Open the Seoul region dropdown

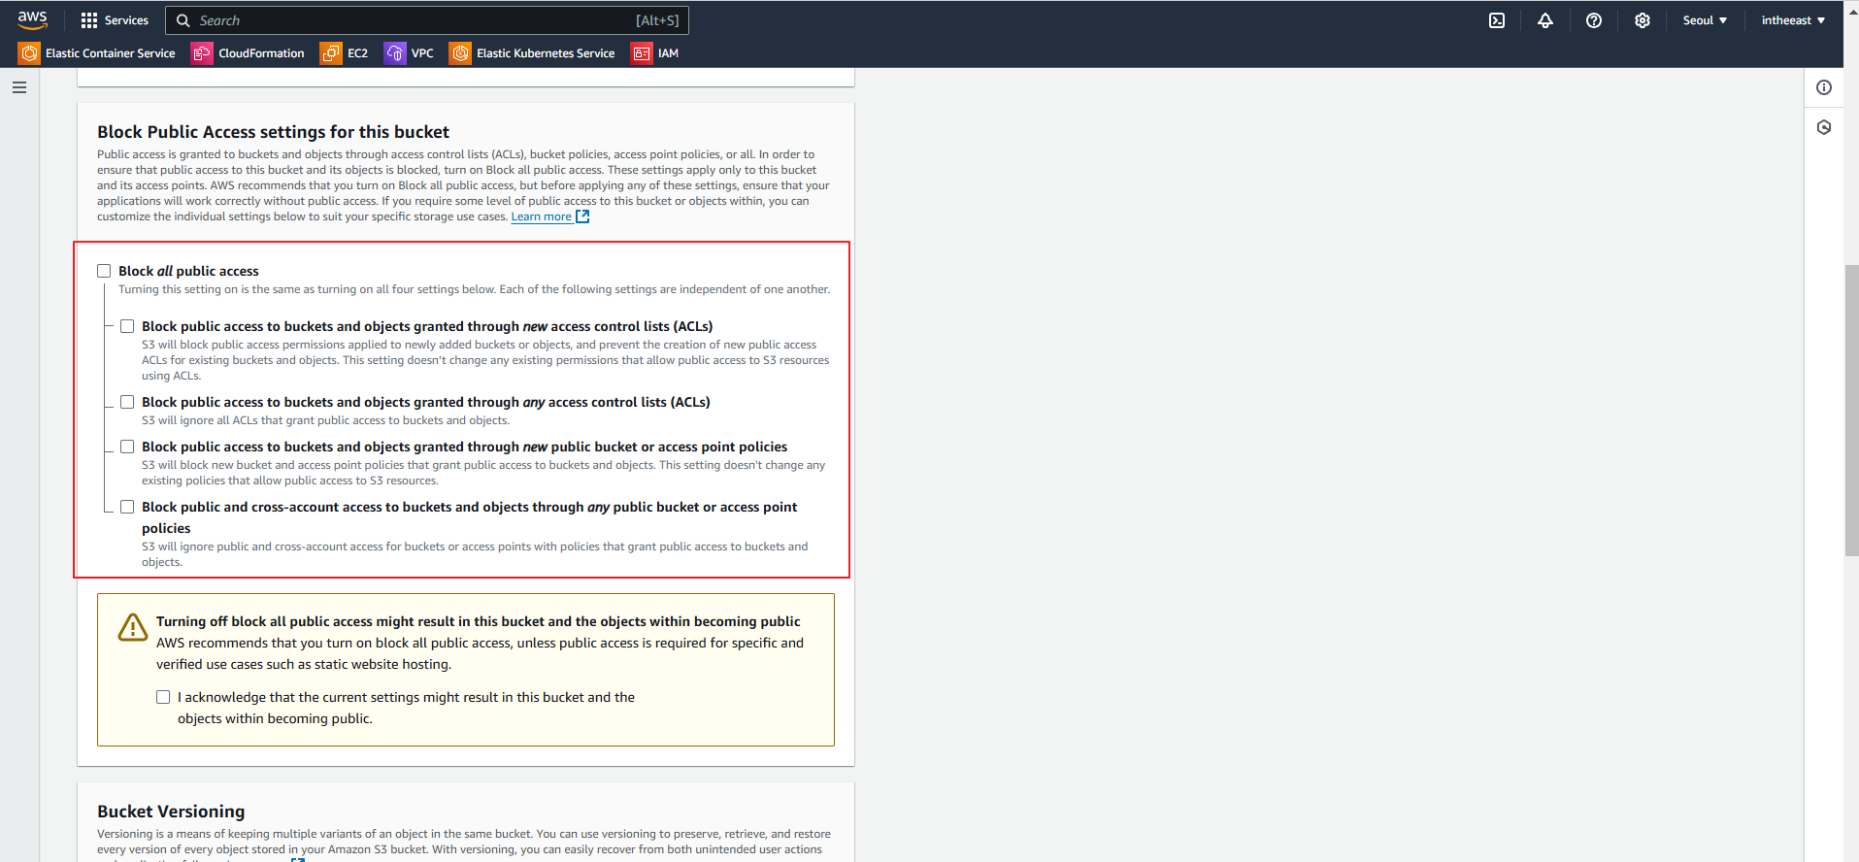click(1705, 20)
